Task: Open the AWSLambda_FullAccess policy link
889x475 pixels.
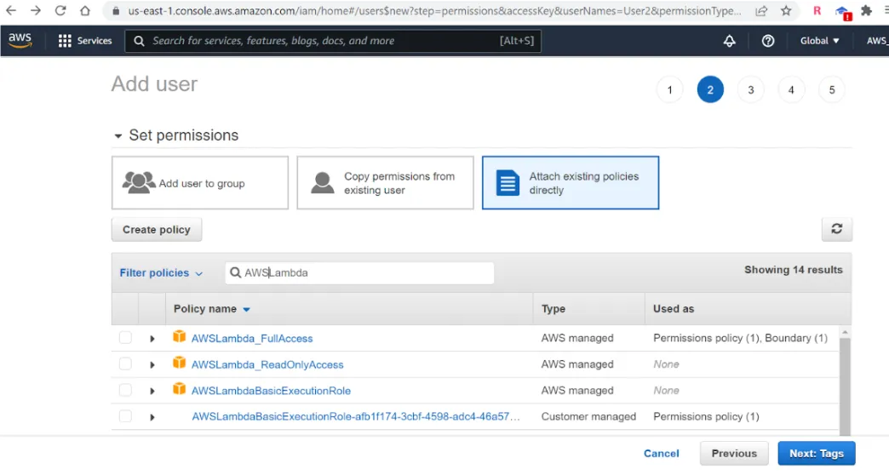Action: coord(252,339)
